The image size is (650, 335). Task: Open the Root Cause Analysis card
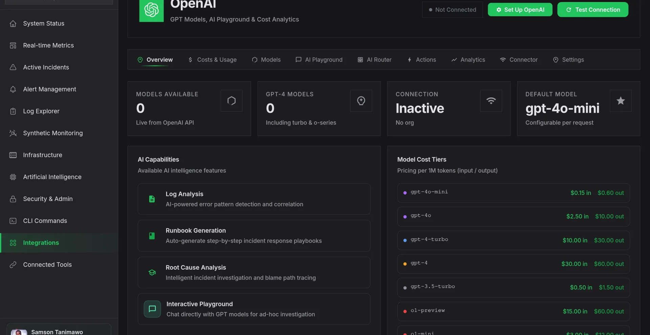coord(254,272)
